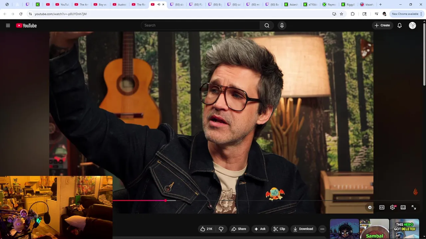Click the Share button
This screenshot has width=426, height=239.
pos(239,229)
